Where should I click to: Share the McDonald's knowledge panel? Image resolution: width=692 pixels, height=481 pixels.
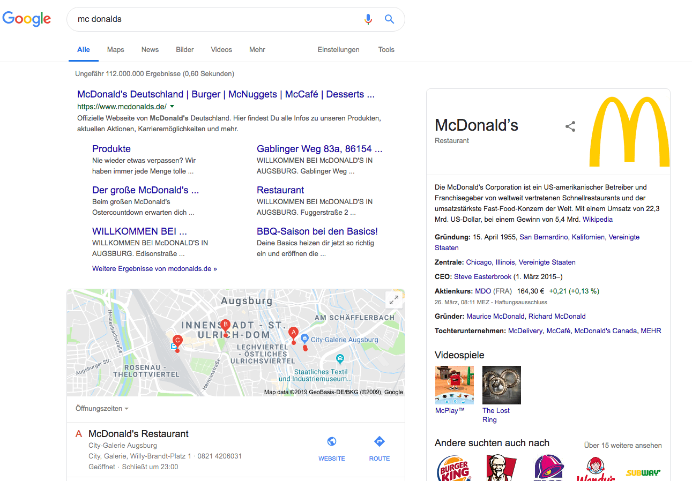click(x=570, y=126)
